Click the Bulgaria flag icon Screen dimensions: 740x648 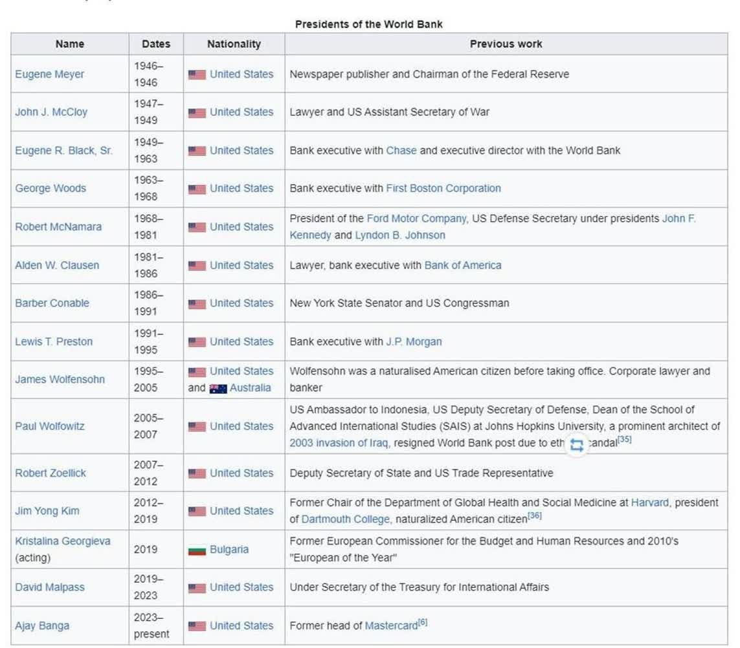tap(197, 550)
